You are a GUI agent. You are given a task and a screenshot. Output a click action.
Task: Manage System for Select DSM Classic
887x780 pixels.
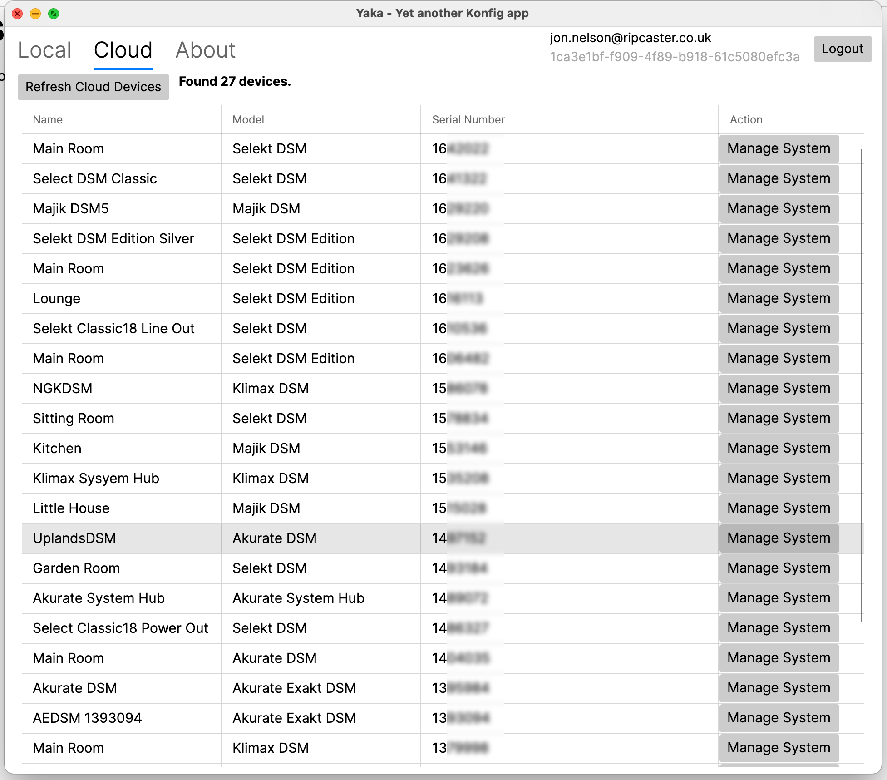tap(779, 178)
